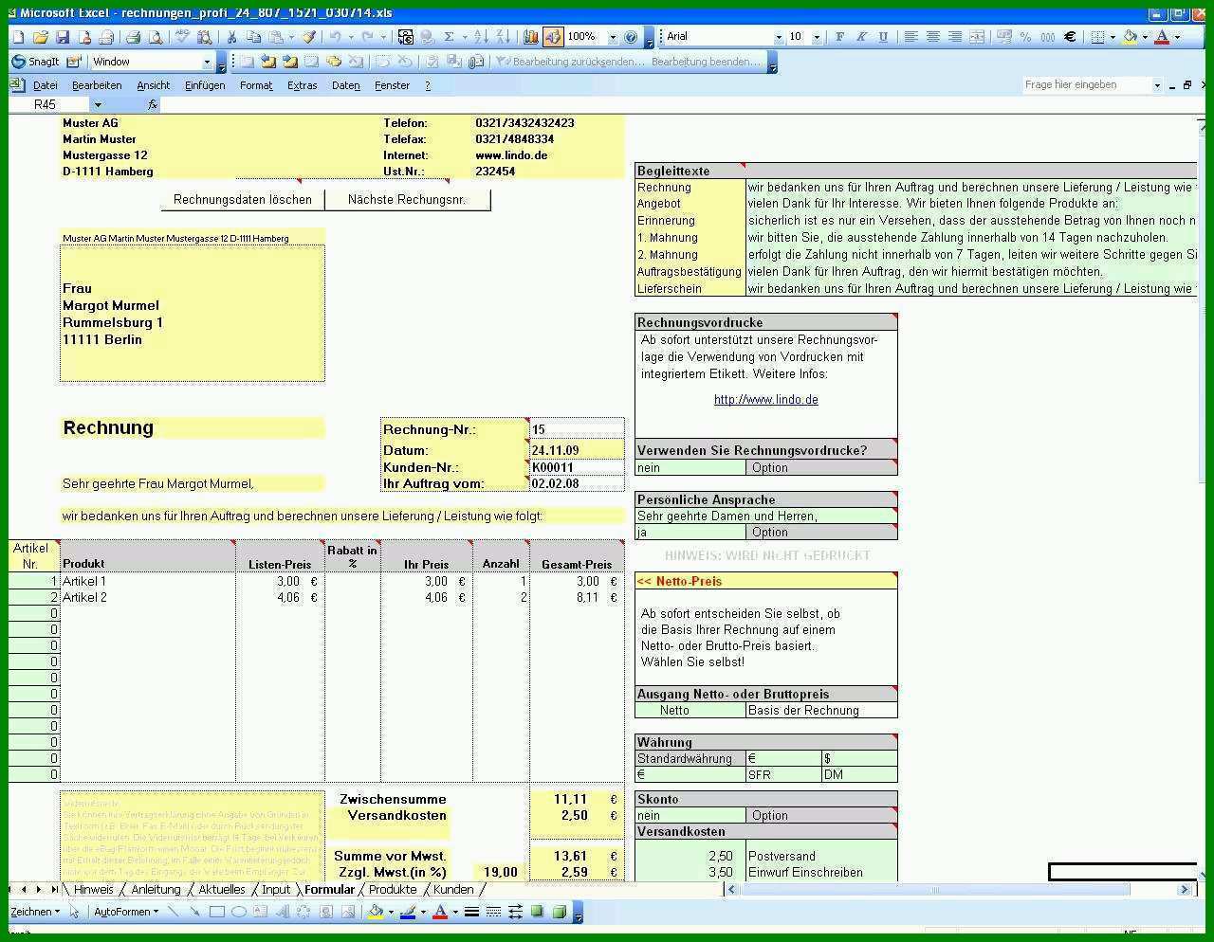Sort ascending with the A-Z icon
The height and width of the screenshot is (942, 1214).
[x=481, y=37]
